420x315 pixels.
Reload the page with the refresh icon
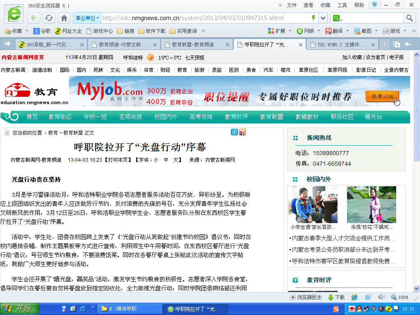pos(49,18)
